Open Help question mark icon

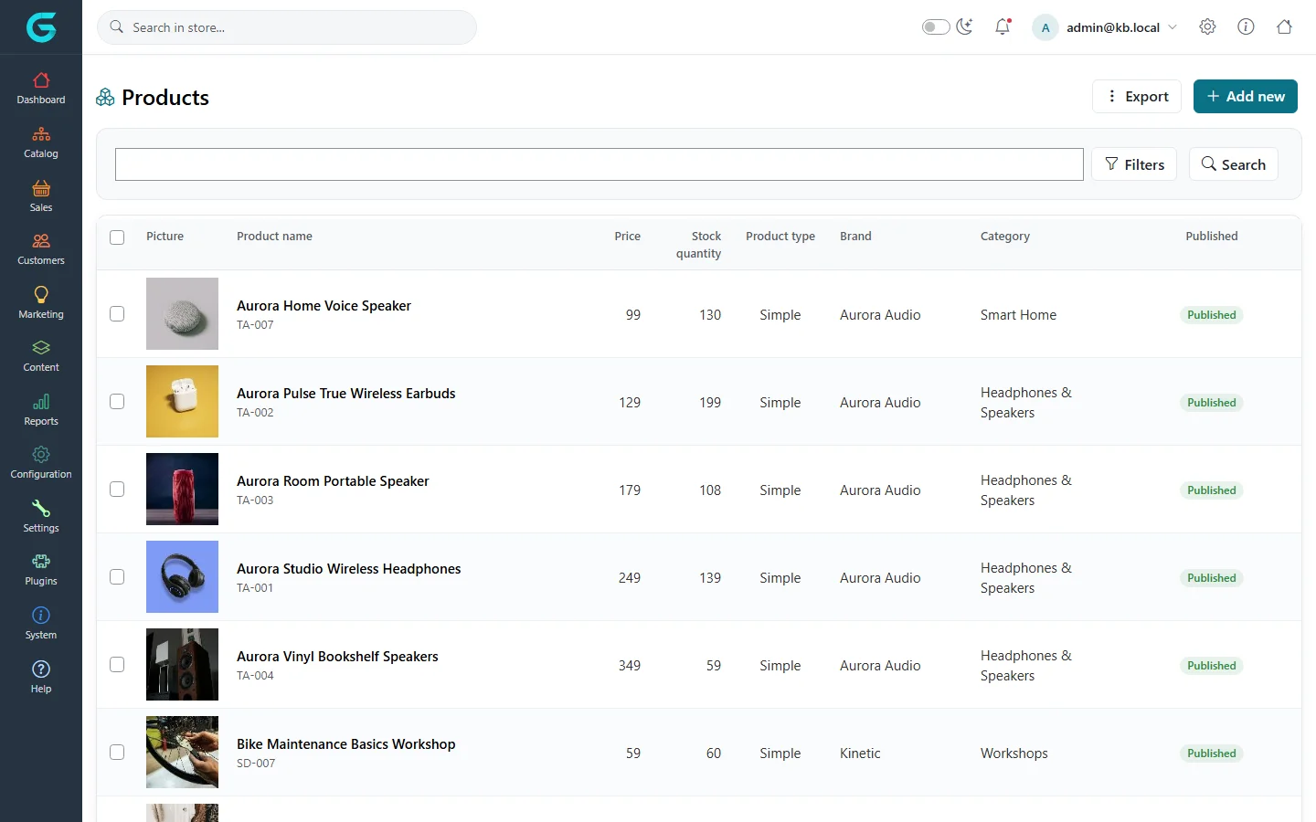click(41, 669)
